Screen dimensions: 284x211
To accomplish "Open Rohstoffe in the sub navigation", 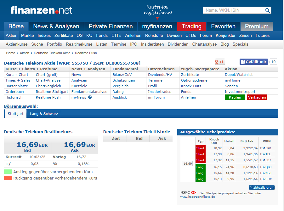I will (154, 36).
